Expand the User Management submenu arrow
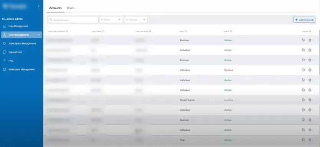 [x=39, y=34]
